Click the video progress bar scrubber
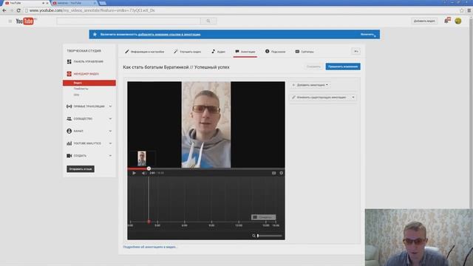This screenshot has height=266, width=473. point(149,168)
